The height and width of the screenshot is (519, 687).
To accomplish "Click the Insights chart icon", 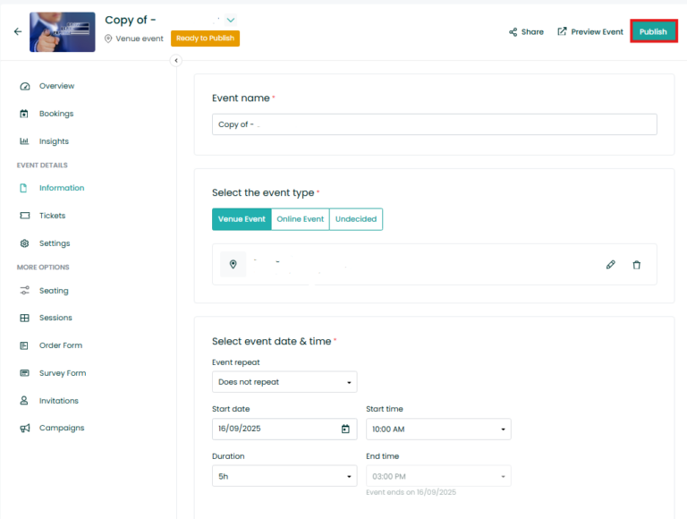I will coord(24,141).
